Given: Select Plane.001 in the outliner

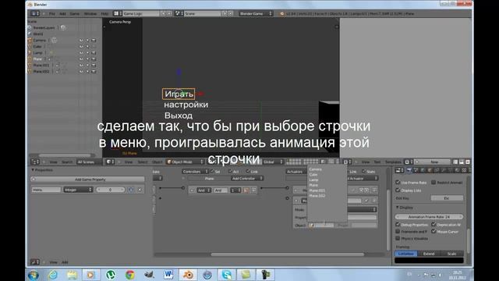Looking at the screenshot, I should [41, 66].
